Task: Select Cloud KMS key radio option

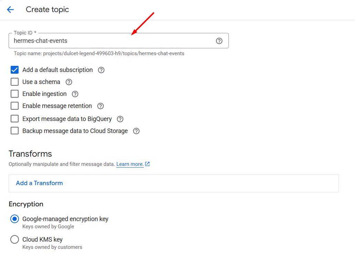Action: point(15,240)
